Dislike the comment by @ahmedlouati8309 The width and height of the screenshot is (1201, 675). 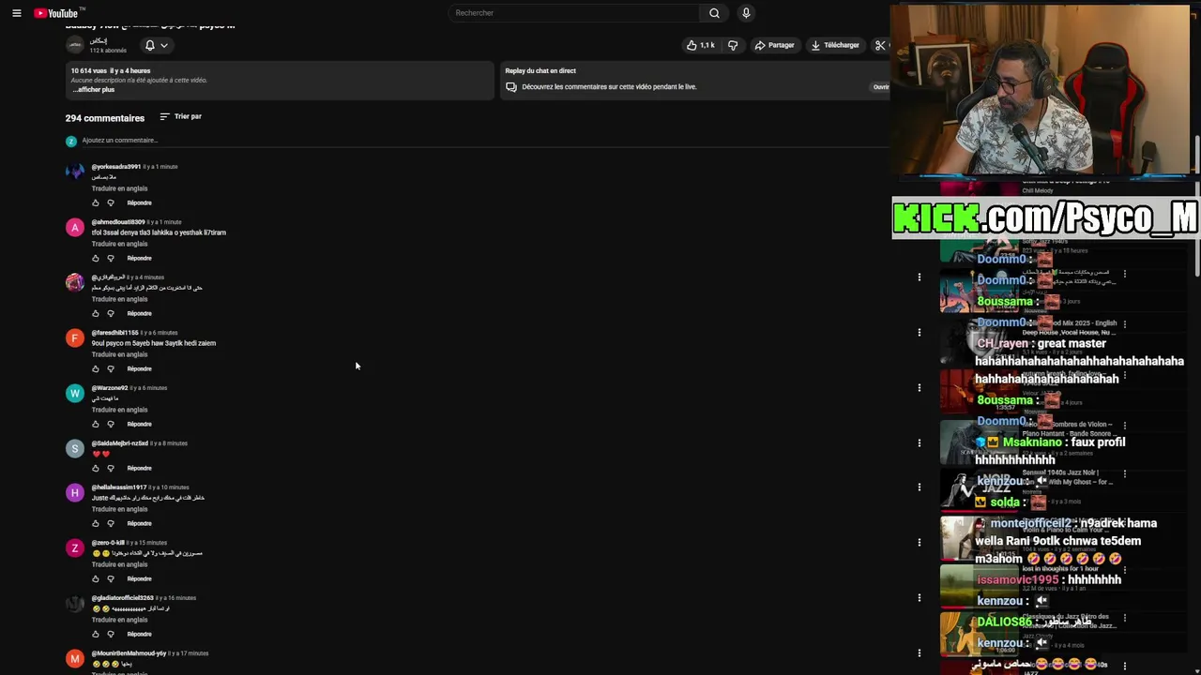(x=111, y=258)
